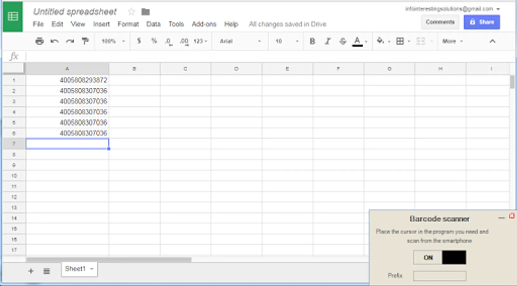
Task: Add a new sheet
Action: [x=31, y=271]
